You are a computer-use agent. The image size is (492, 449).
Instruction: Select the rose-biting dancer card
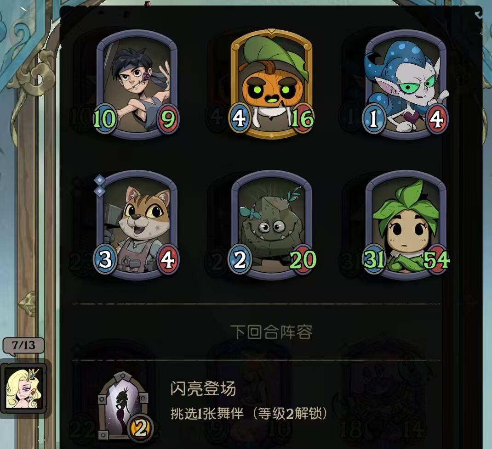pos(137,84)
